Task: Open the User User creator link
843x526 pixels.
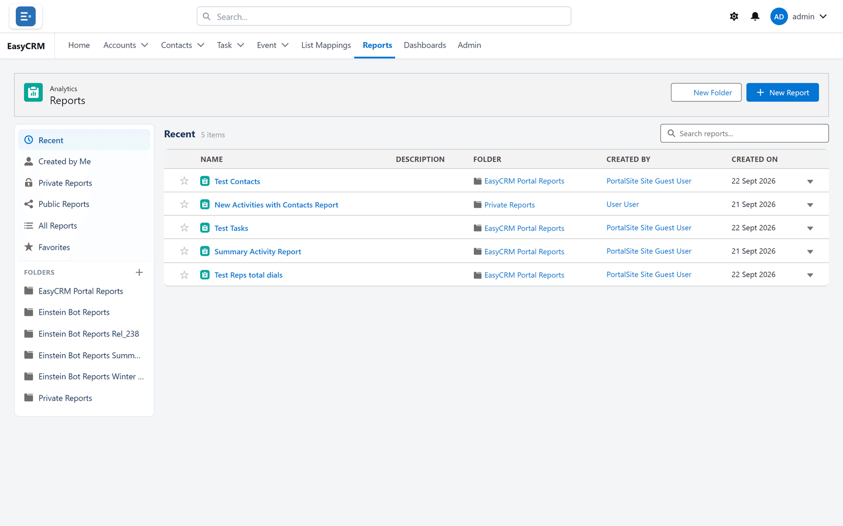Action: pos(622,204)
